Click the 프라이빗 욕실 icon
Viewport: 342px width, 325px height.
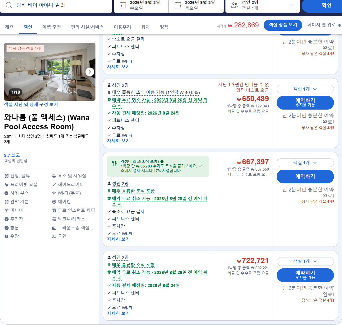pos(7,185)
